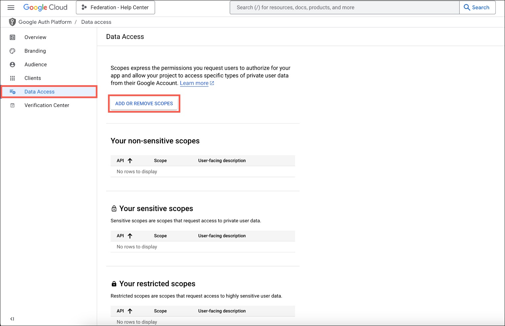Click the Branding palette icon
This screenshot has height=326, width=505.
[12, 51]
